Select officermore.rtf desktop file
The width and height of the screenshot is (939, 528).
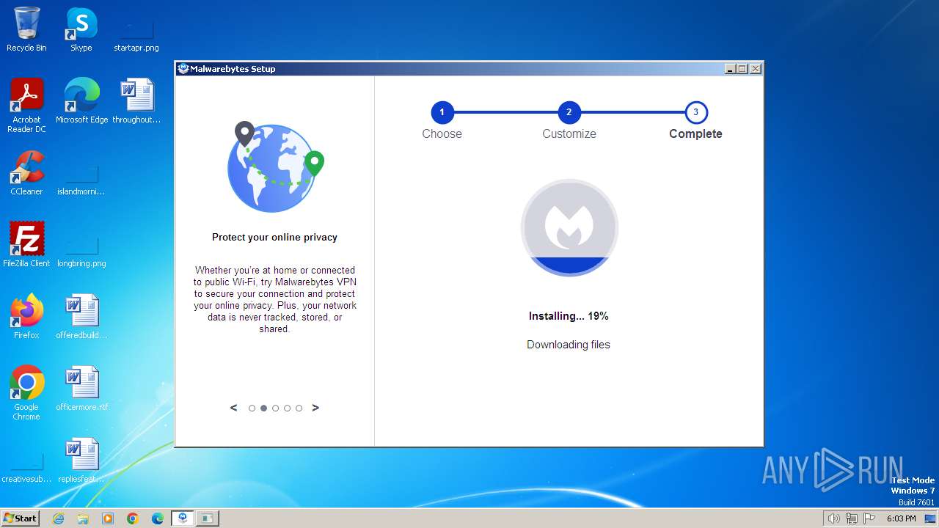pyautogui.click(x=81, y=389)
